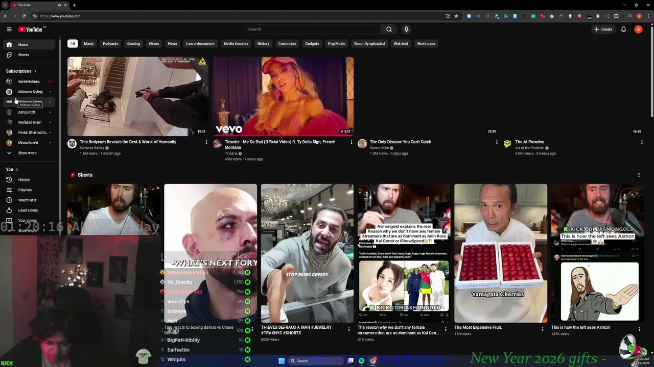
Task: Open IShowSpeed subscription channel
Action: point(30,143)
